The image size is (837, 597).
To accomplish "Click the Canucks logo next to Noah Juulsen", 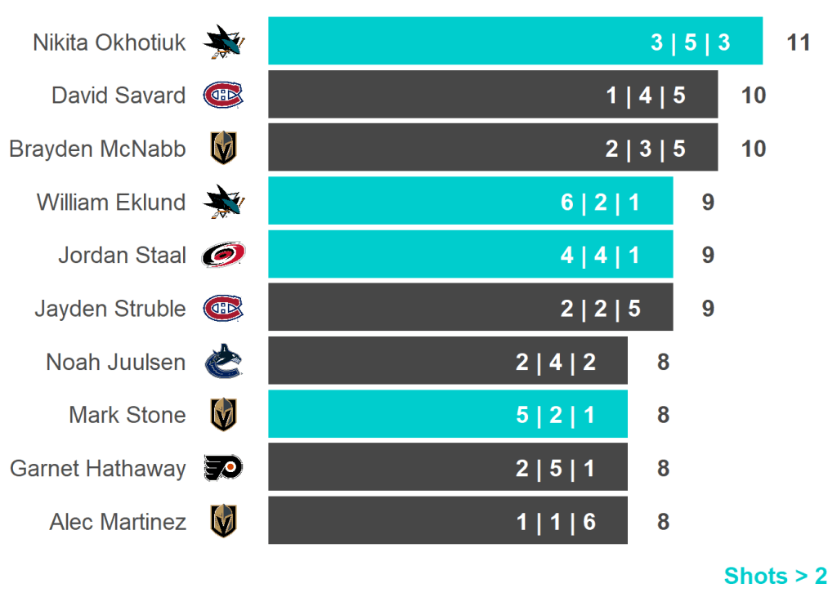I will pyautogui.click(x=223, y=362).
